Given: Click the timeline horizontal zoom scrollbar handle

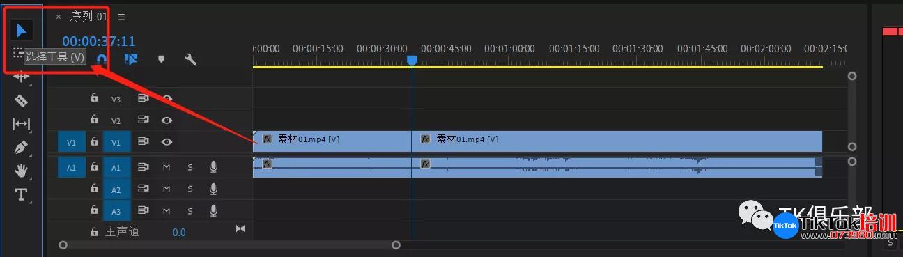Looking at the screenshot, I should click(x=229, y=244).
